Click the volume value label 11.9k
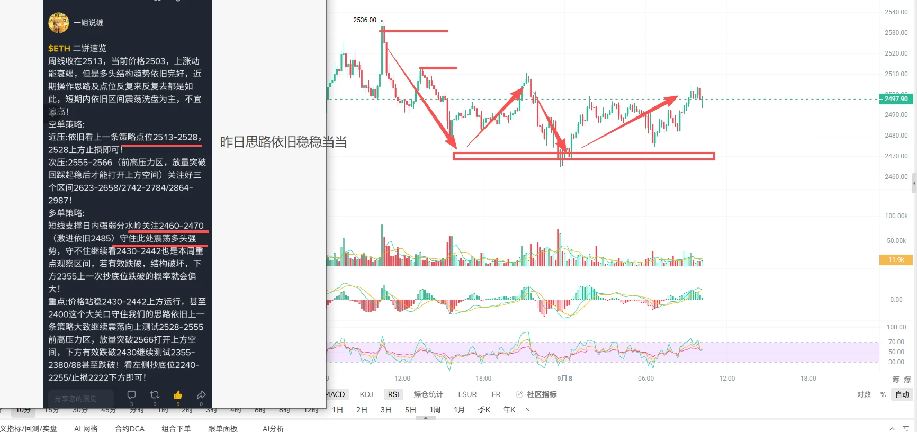917x432 pixels. pos(896,260)
